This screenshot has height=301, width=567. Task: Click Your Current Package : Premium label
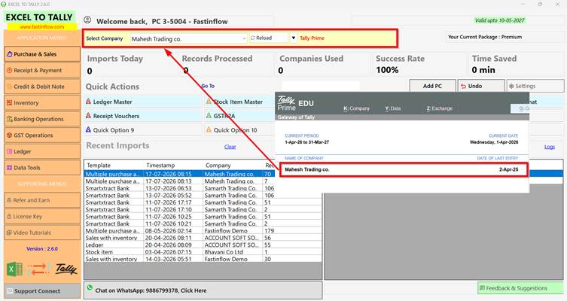coord(485,37)
